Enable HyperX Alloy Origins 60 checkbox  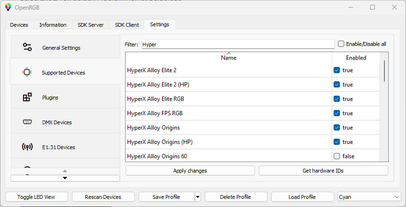coord(336,156)
